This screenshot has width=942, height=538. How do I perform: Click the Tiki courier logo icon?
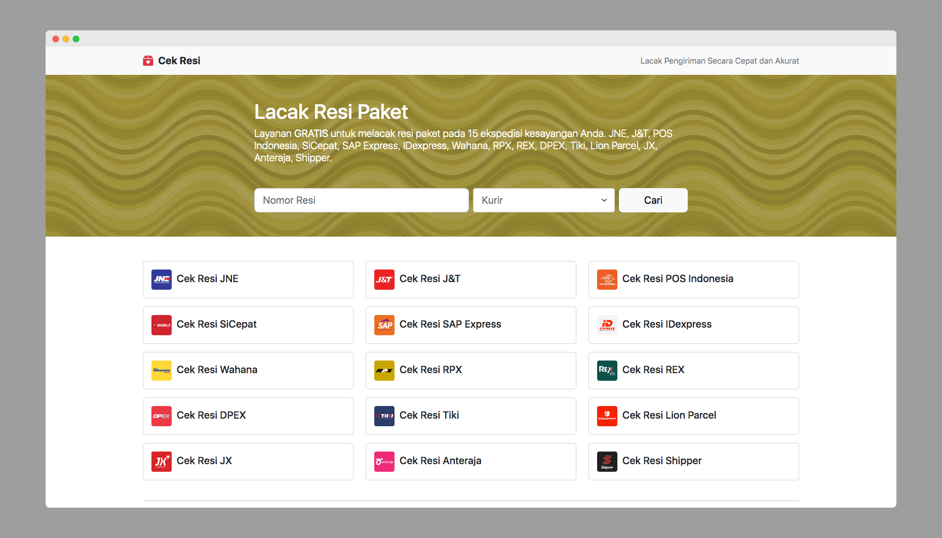[384, 416]
